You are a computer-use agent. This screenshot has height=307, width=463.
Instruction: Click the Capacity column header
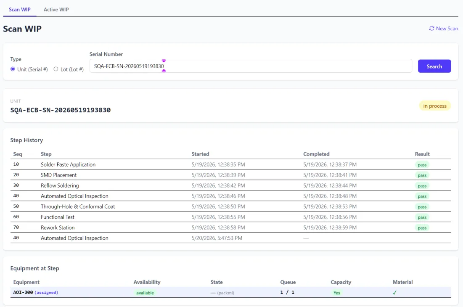coord(341,282)
